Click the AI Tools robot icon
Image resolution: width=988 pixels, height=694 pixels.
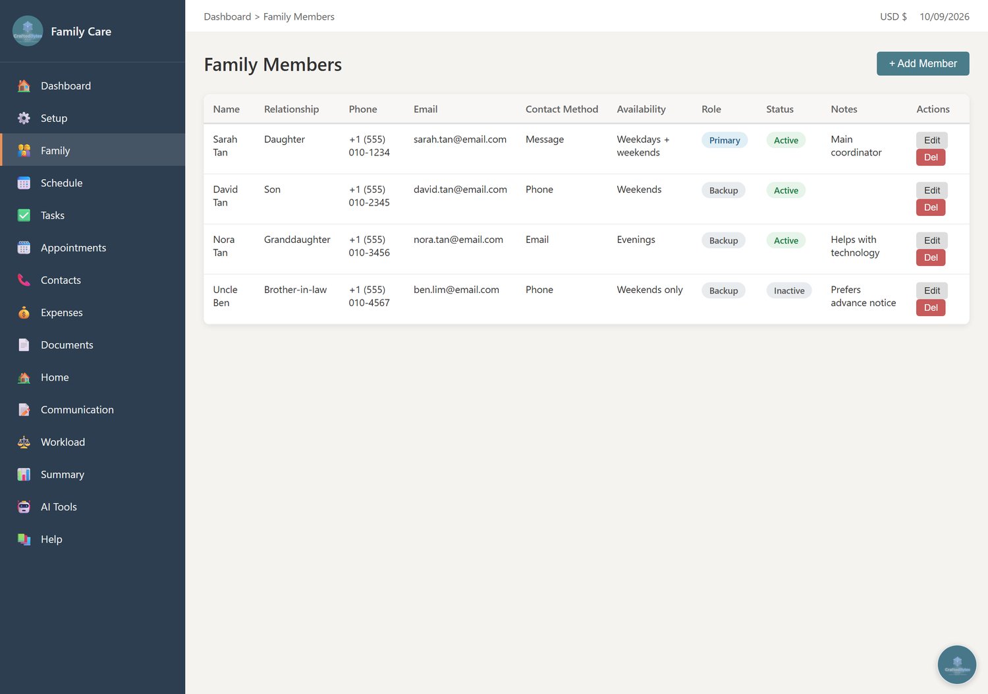click(24, 506)
